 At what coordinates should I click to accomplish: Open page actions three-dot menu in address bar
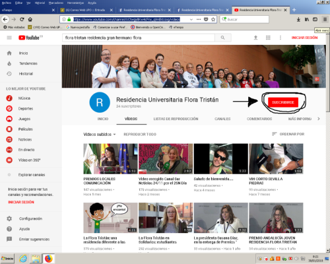199,19
